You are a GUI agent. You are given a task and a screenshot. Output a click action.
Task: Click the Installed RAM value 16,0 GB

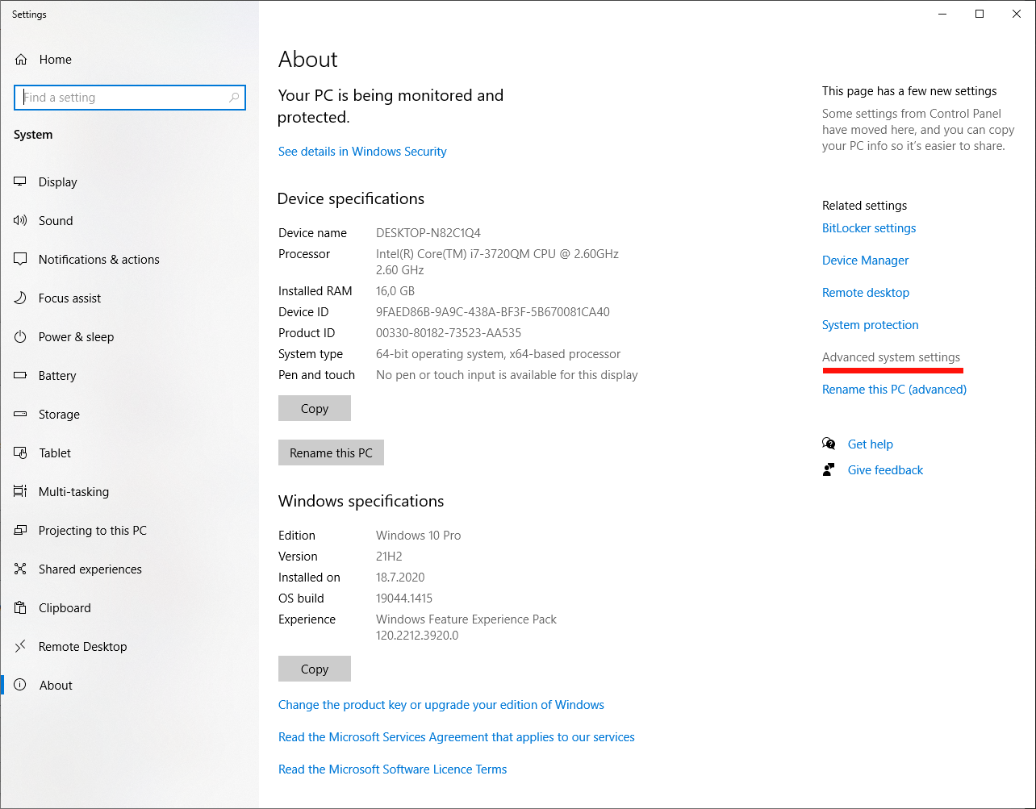(x=395, y=291)
